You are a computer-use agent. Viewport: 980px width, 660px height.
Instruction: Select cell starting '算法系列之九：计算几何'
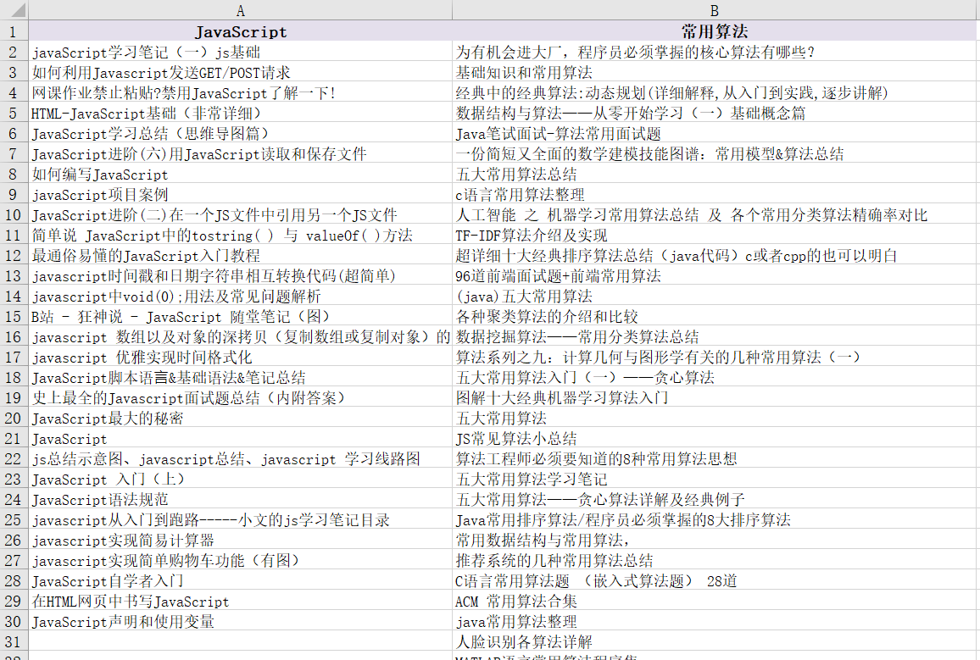715,358
